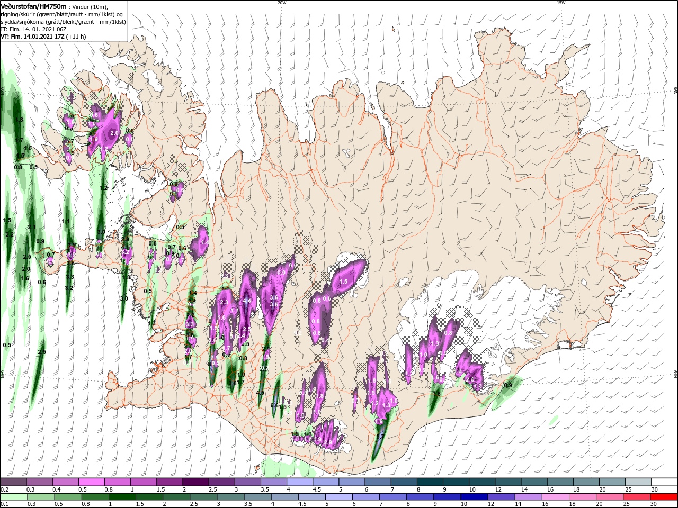Viewport: 678px width, 508px height.
Task: Click the 15W longitude label on the top edge
Action: (560, 3)
